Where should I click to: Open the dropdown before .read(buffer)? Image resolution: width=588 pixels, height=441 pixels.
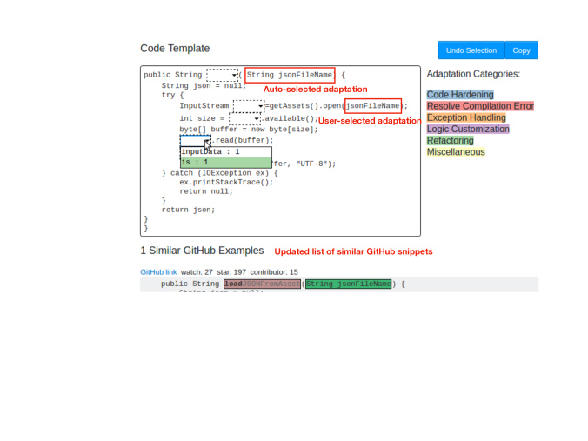pos(195,141)
